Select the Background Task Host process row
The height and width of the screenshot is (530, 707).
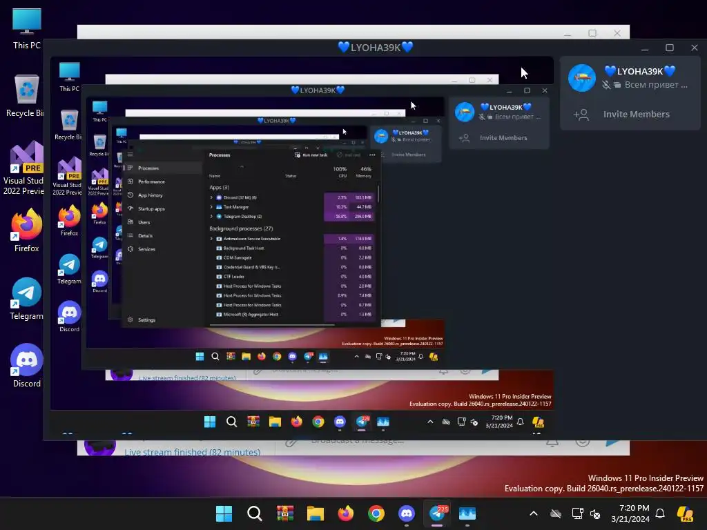(x=291, y=248)
